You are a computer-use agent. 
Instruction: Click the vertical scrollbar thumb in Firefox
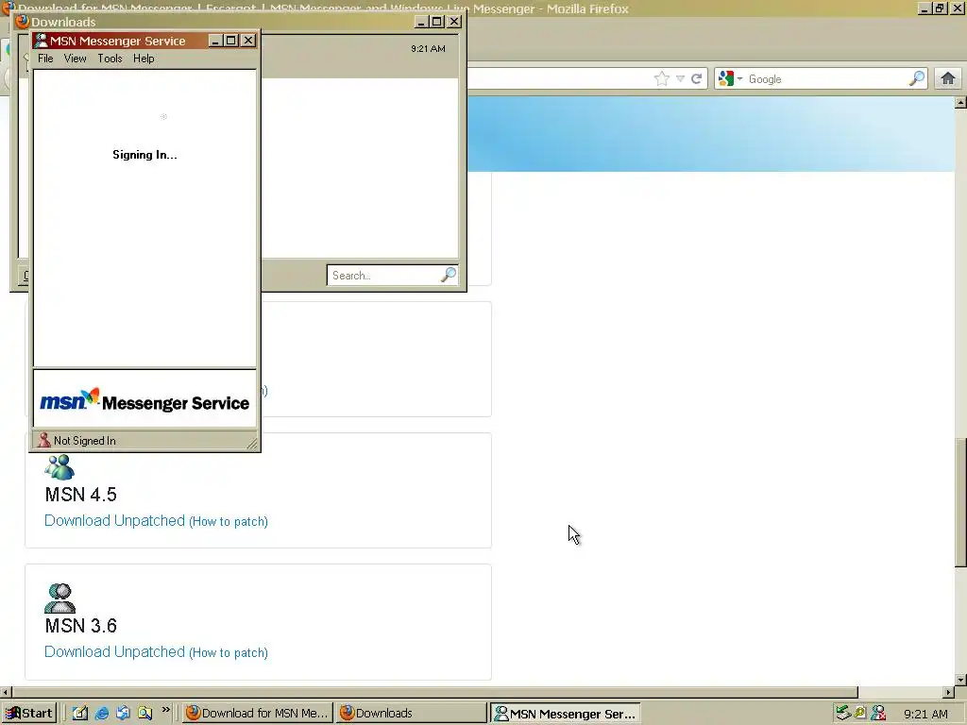(x=960, y=502)
